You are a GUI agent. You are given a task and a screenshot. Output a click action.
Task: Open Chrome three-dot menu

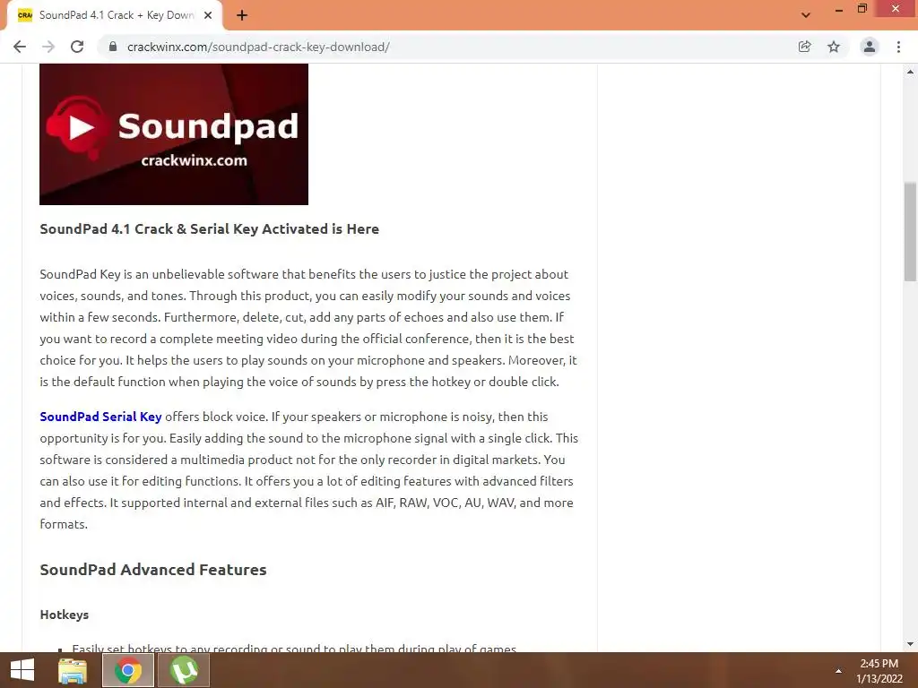(x=898, y=47)
